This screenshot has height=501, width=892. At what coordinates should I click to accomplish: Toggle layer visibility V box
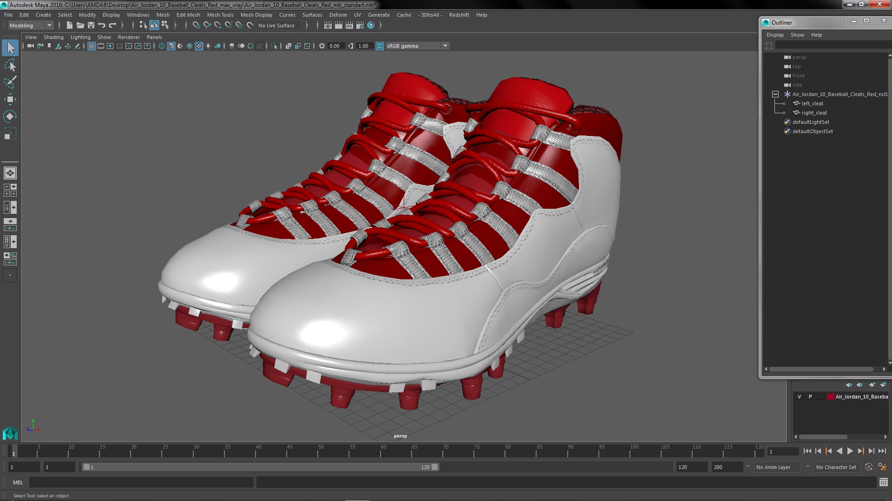799,397
